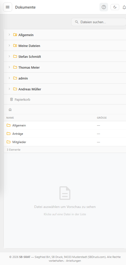
Task: Focus the Dateien suchen search field
Action: click(x=99, y=22)
